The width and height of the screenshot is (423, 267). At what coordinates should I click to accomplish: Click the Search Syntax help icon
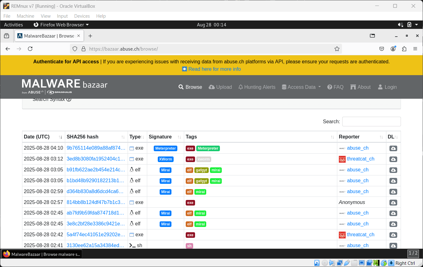click(x=69, y=99)
